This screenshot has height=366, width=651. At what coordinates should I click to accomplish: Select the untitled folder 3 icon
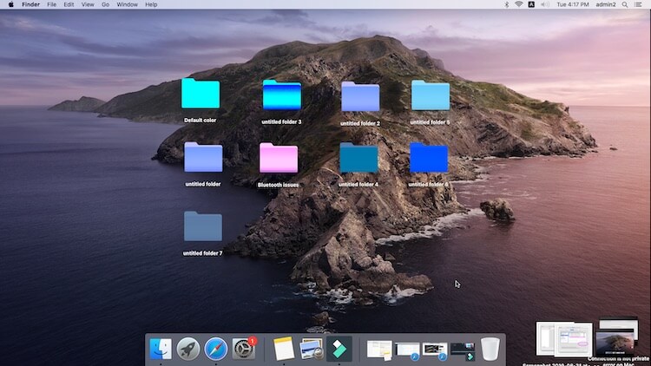pyautogui.click(x=282, y=95)
